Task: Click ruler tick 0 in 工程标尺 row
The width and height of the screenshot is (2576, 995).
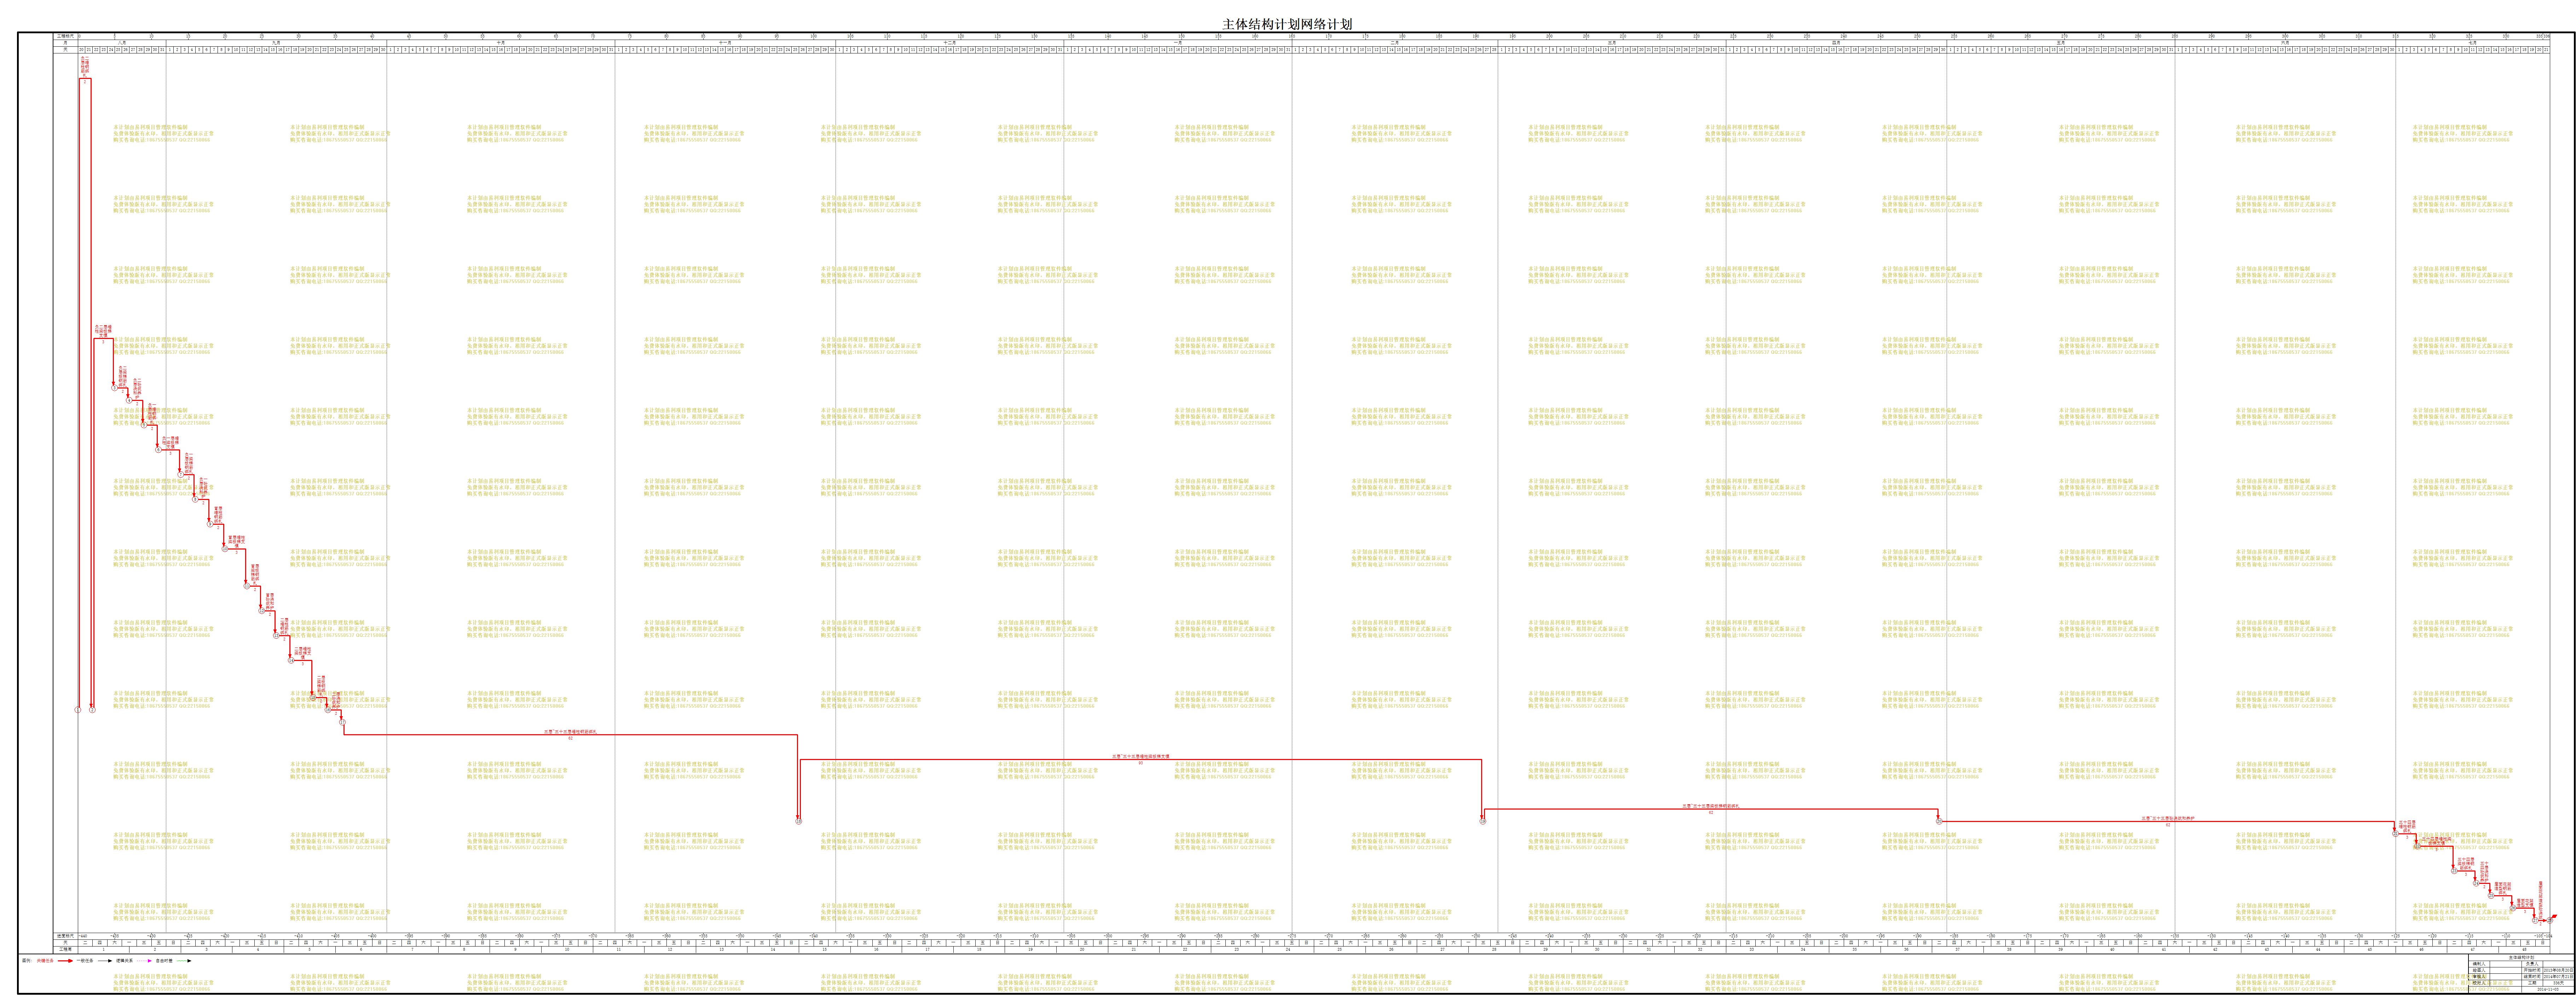Action: coord(80,36)
